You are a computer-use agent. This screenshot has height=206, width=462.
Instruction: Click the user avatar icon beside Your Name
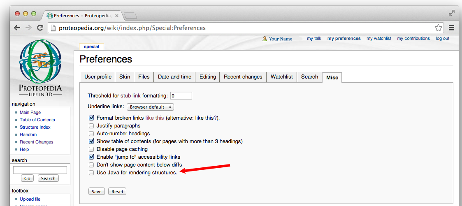[265, 39]
